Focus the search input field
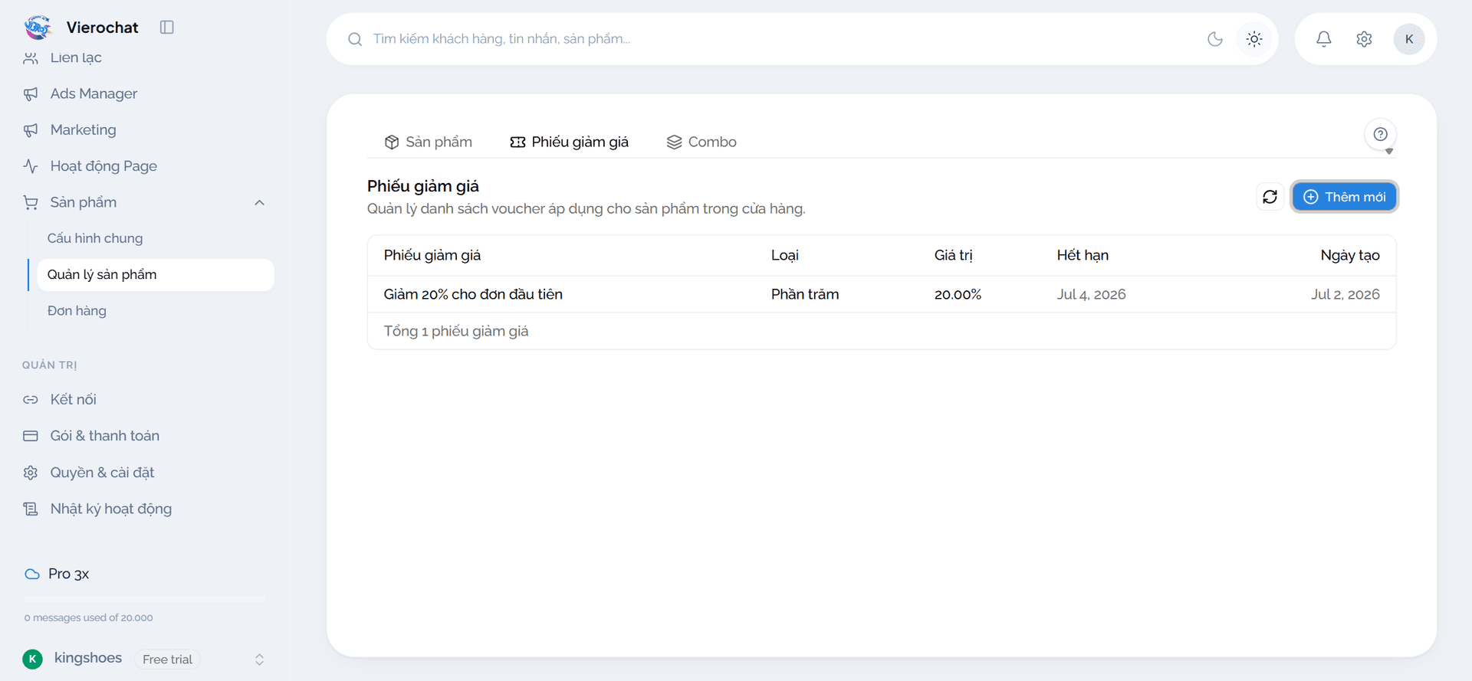This screenshot has height=681, width=1472. (x=782, y=39)
